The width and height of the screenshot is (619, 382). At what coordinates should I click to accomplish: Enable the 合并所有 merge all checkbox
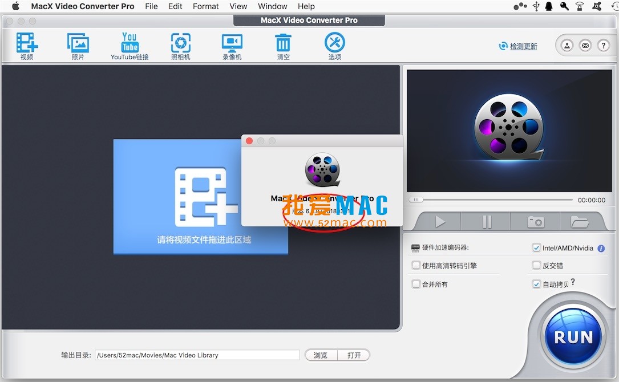(416, 284)
